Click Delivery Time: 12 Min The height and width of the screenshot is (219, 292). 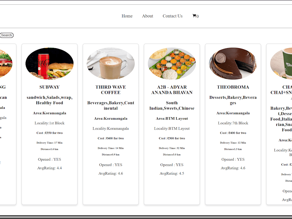(233, 143)
